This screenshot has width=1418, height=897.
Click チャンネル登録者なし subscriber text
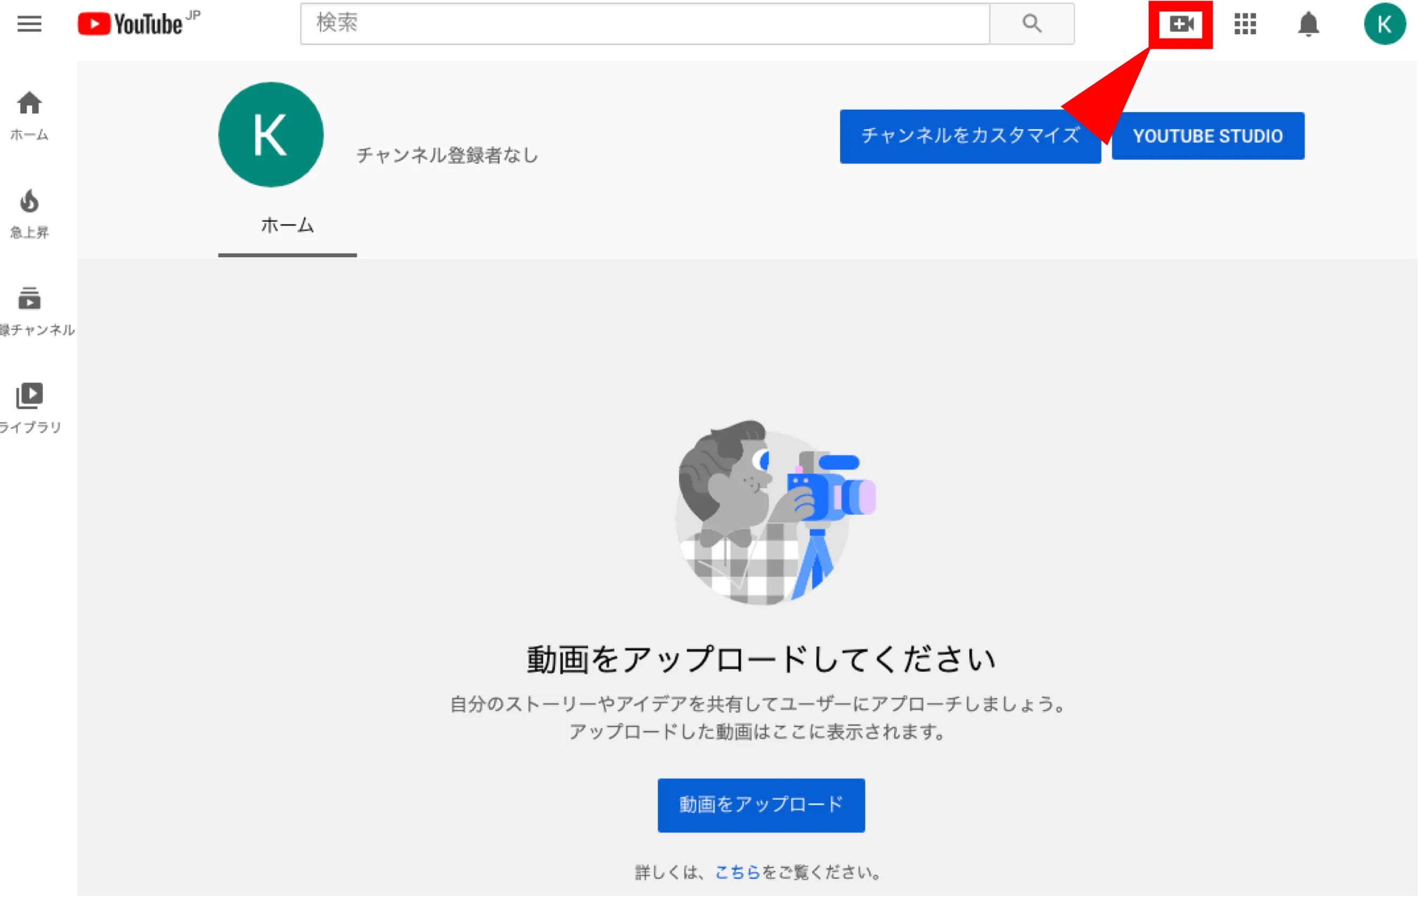click(x=447, y=155)
